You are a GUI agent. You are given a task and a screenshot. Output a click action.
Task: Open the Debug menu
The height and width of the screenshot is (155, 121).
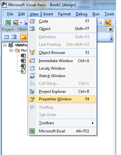(x=81, y=14)
